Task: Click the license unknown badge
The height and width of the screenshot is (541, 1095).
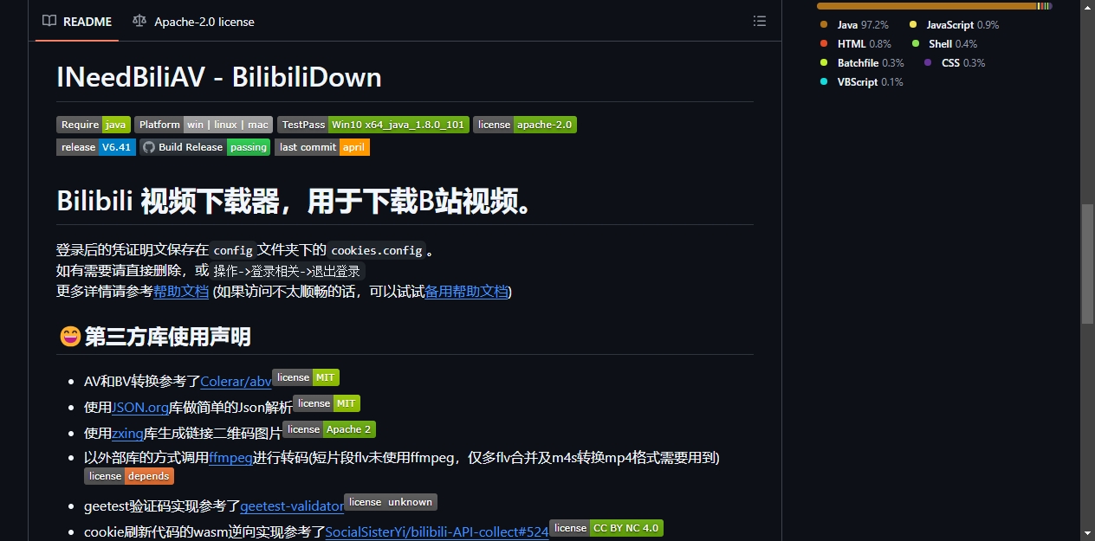Action: click(x=391, y=502)
